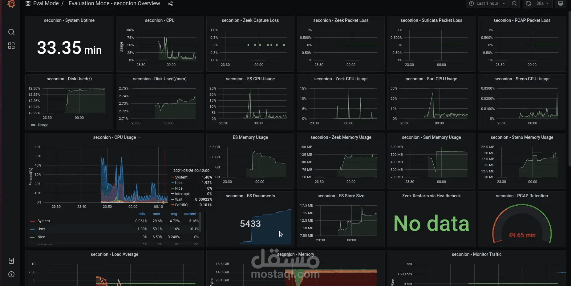Open seconion - Suricata Packet Loss title menu
Screen dimensions: 571x286
tap(431, 20)
